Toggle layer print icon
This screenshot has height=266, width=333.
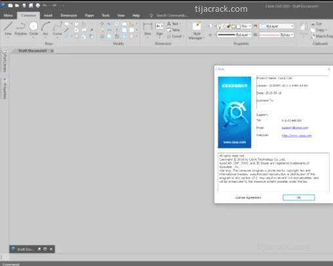pyautogui.click(x=233, y=26)
